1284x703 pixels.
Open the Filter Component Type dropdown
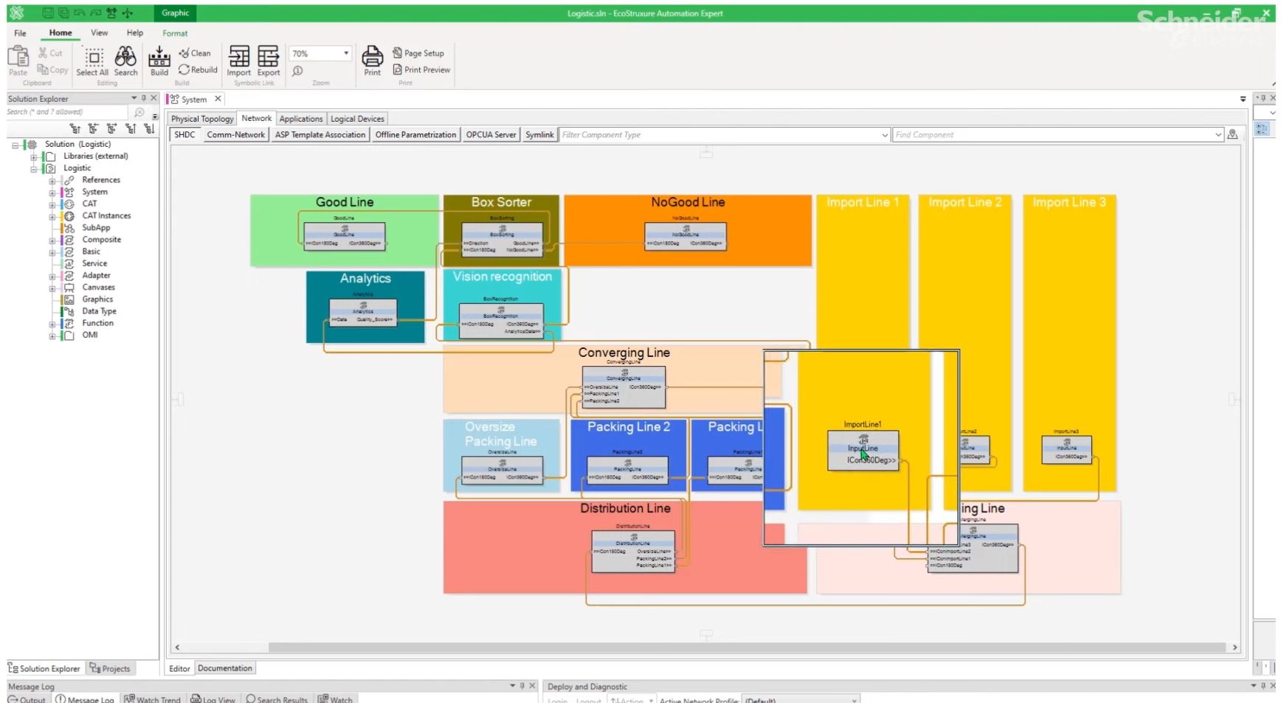[884, 135]
